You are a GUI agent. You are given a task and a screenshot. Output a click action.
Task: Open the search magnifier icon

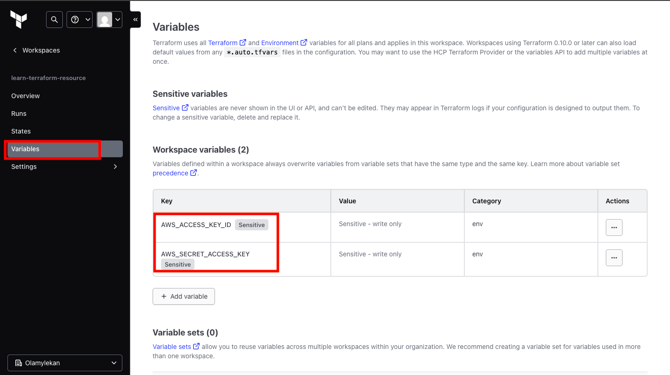point(54,20)
